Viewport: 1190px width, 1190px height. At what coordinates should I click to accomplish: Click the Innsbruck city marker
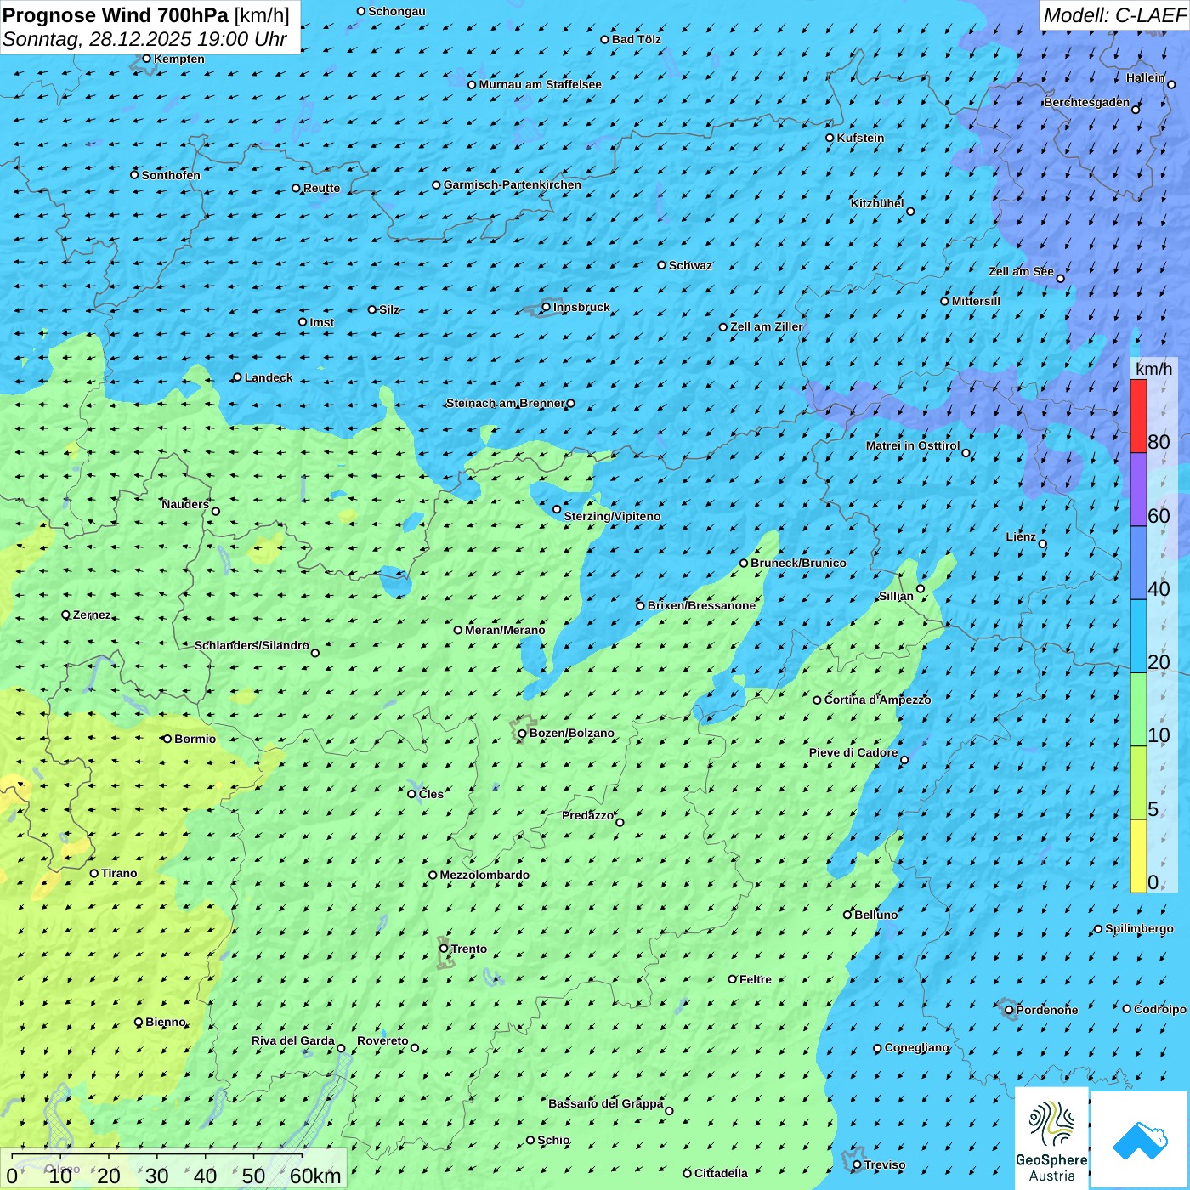[x=547, y=307]
